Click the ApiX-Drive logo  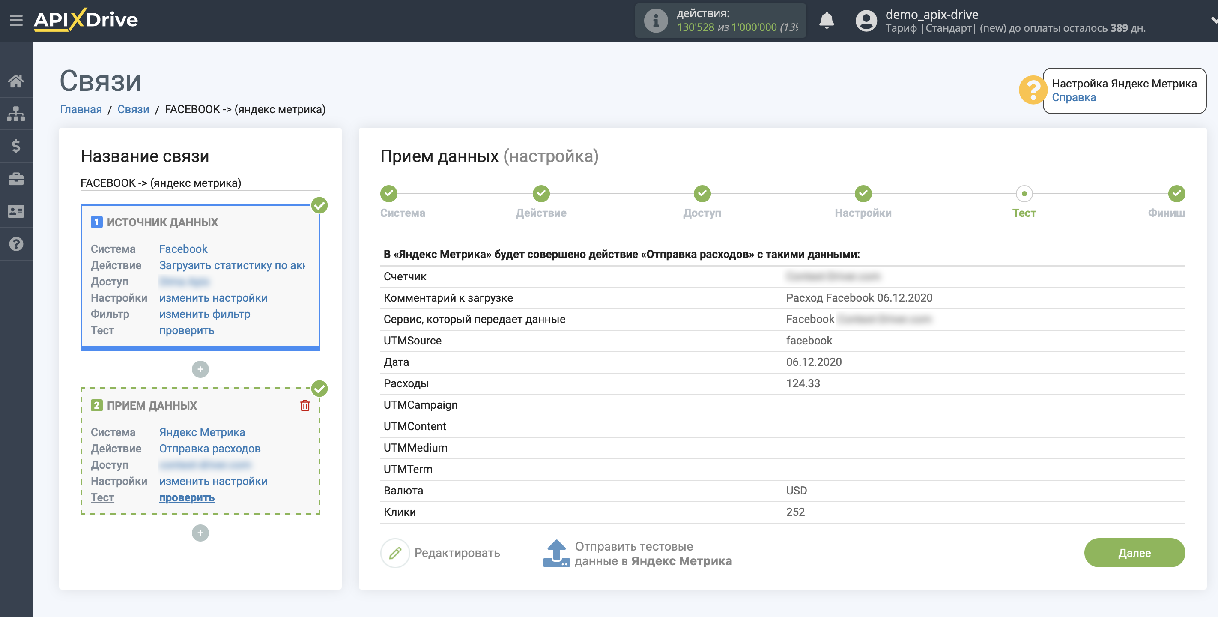point(86,20)
